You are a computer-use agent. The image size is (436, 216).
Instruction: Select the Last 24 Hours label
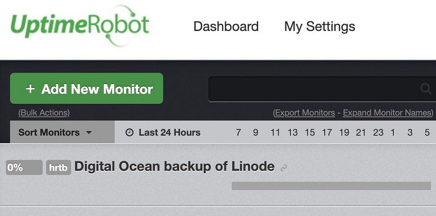tap(169, 133)
